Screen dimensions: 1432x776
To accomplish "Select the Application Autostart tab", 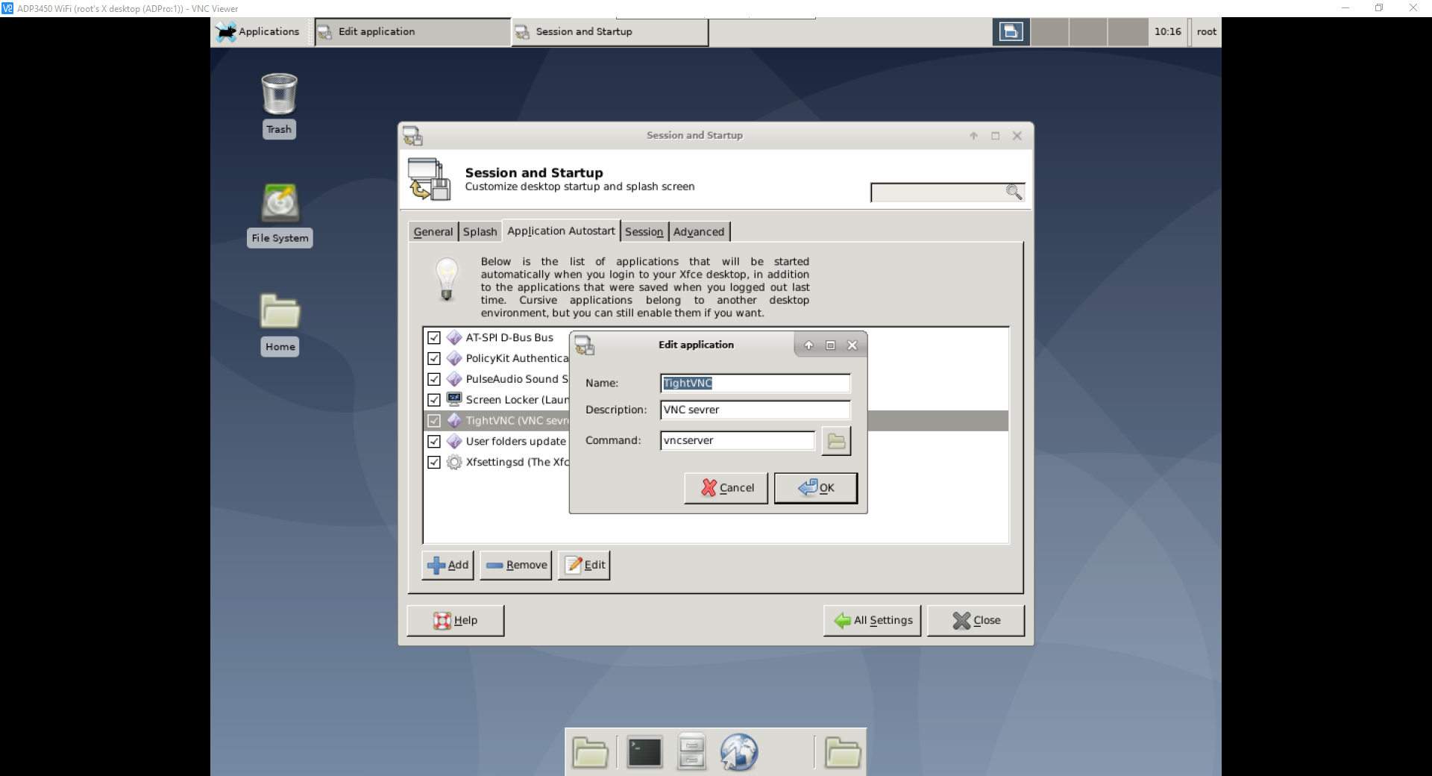I will (561, 231).
